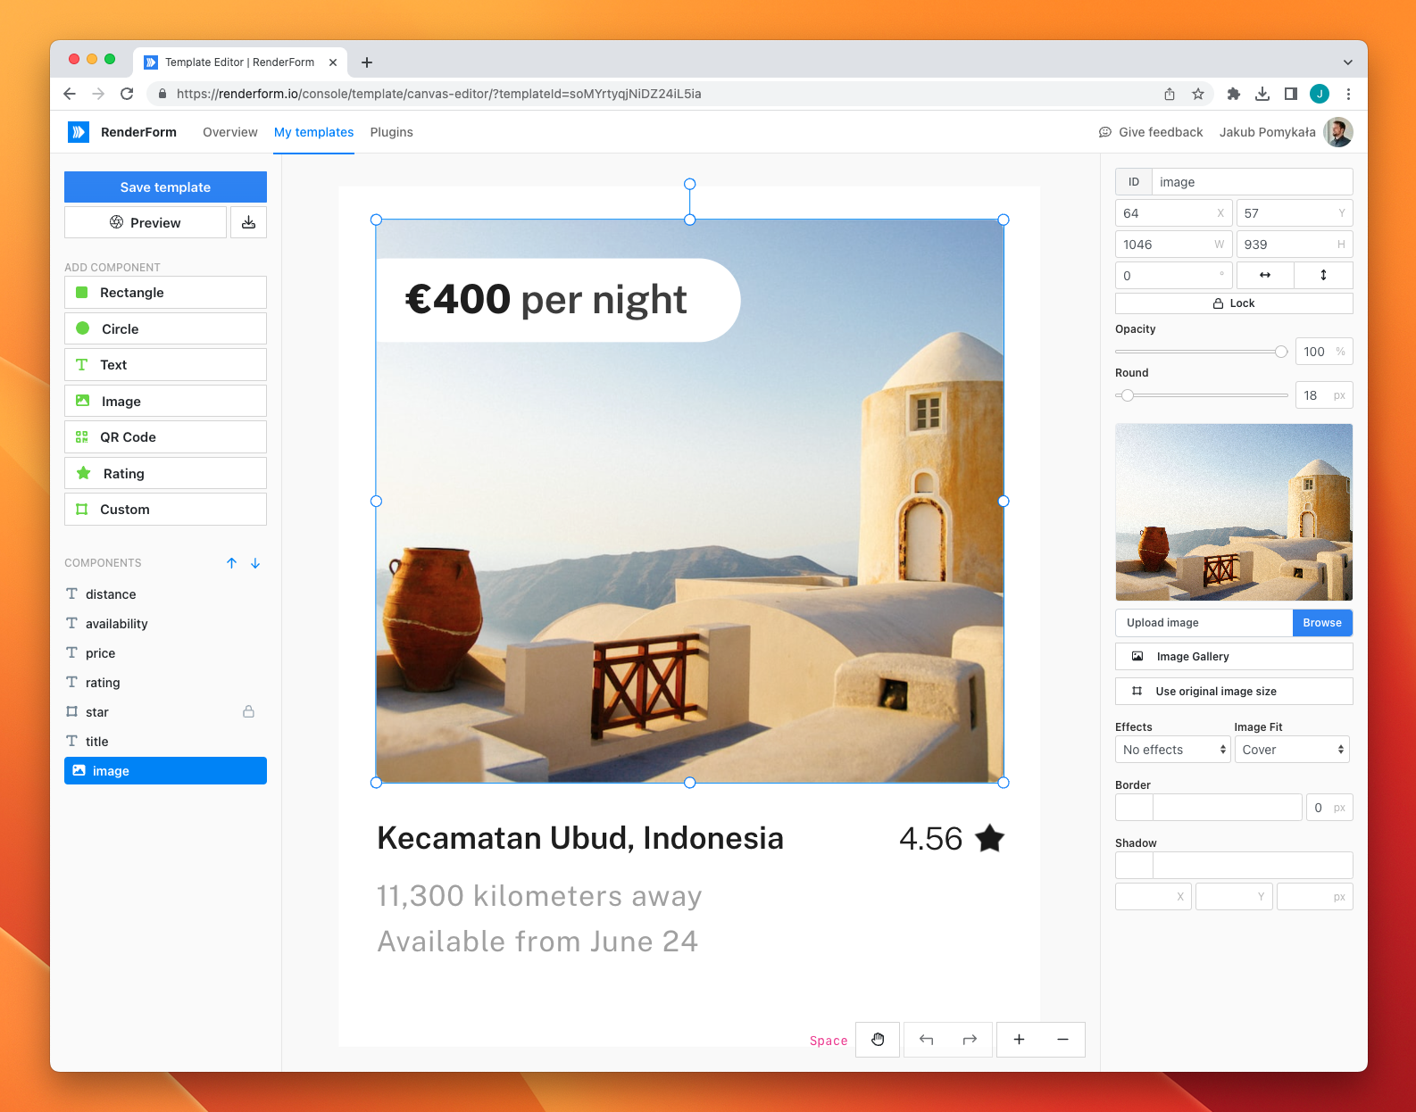This screenshot has height=1112, width=1416.
Task: Click the Browse upload button
Action: [1322, 623]
